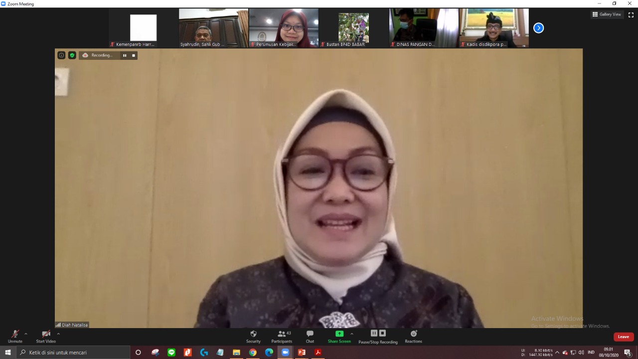Select Perumusan Kebijak... participant thumbnail
Screen dimensions: 638x359
(284, 28)
